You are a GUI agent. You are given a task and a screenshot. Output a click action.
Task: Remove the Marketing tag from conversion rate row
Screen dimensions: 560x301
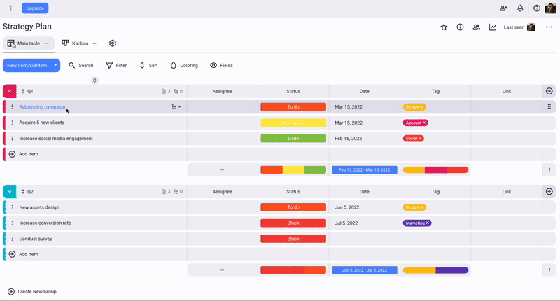428,223
